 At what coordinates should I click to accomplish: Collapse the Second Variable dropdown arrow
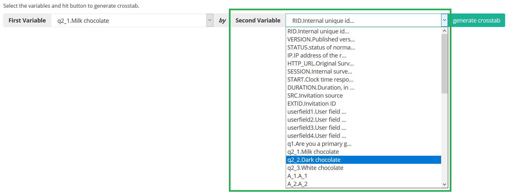[444, 20]
